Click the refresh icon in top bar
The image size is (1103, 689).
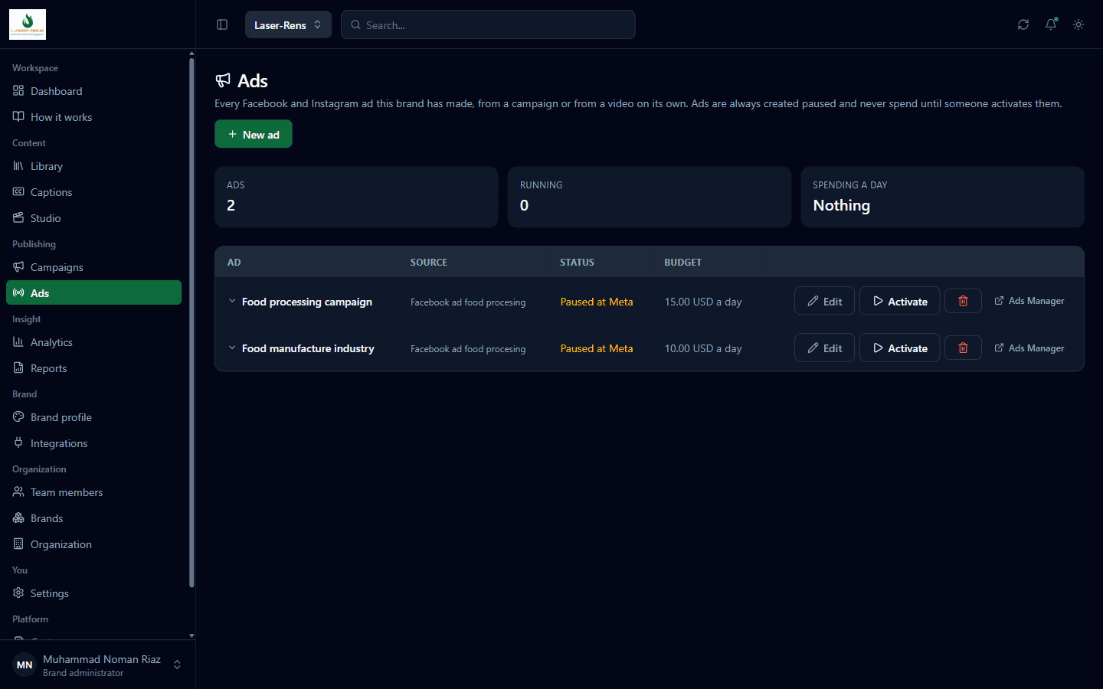click(x=1023, y=24)
